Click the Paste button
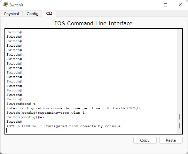188x154 pixels. (171, 140)
